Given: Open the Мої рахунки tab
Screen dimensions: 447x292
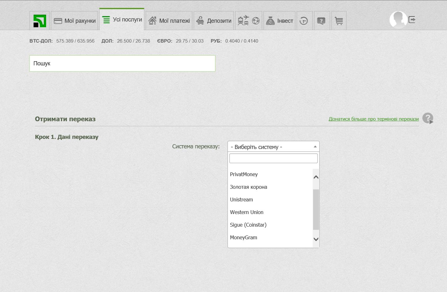Looking at the screenshot, I should [x=75, y=21].
